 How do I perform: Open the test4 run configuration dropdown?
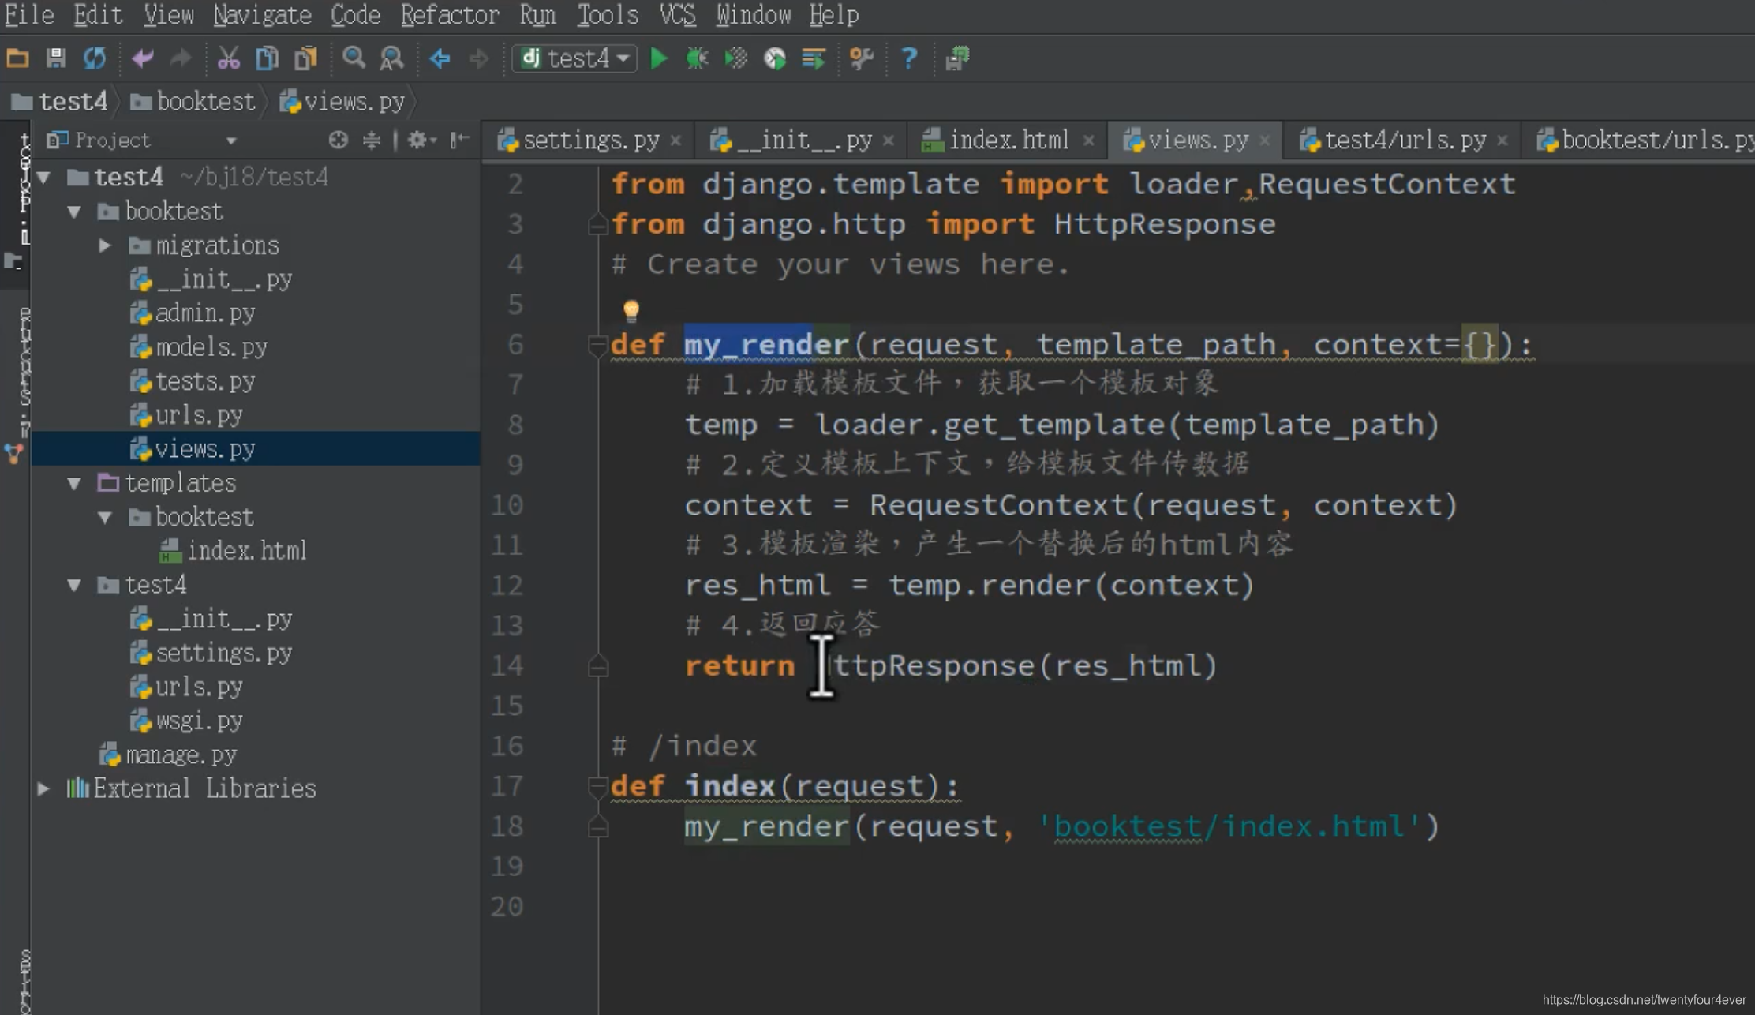(574, 58)
